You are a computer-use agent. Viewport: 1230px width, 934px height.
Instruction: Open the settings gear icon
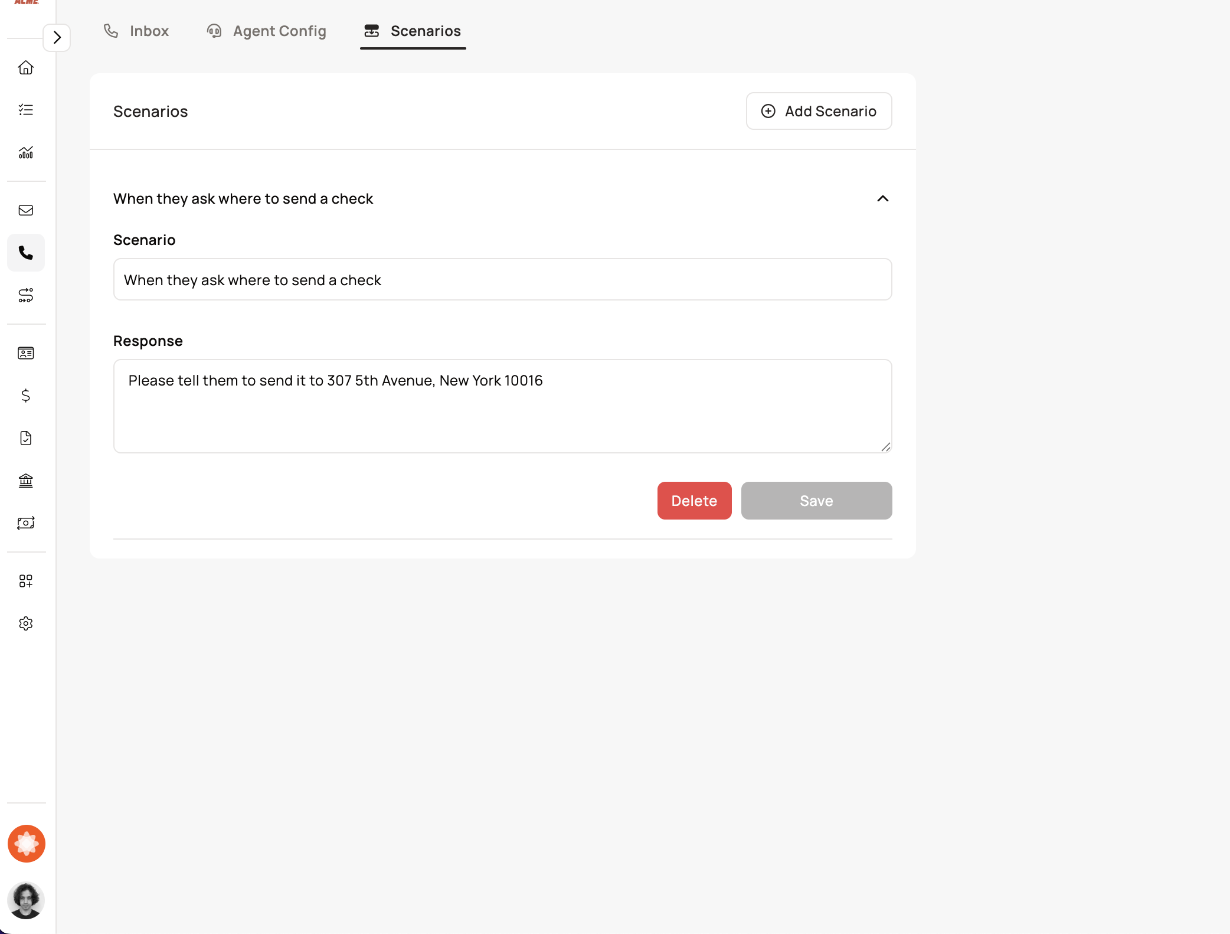pos(26,623)
